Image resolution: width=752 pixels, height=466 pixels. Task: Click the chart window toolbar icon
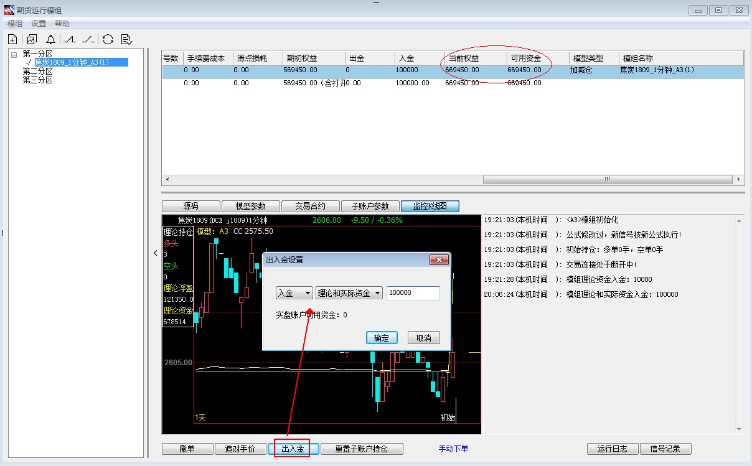point(32,39)
